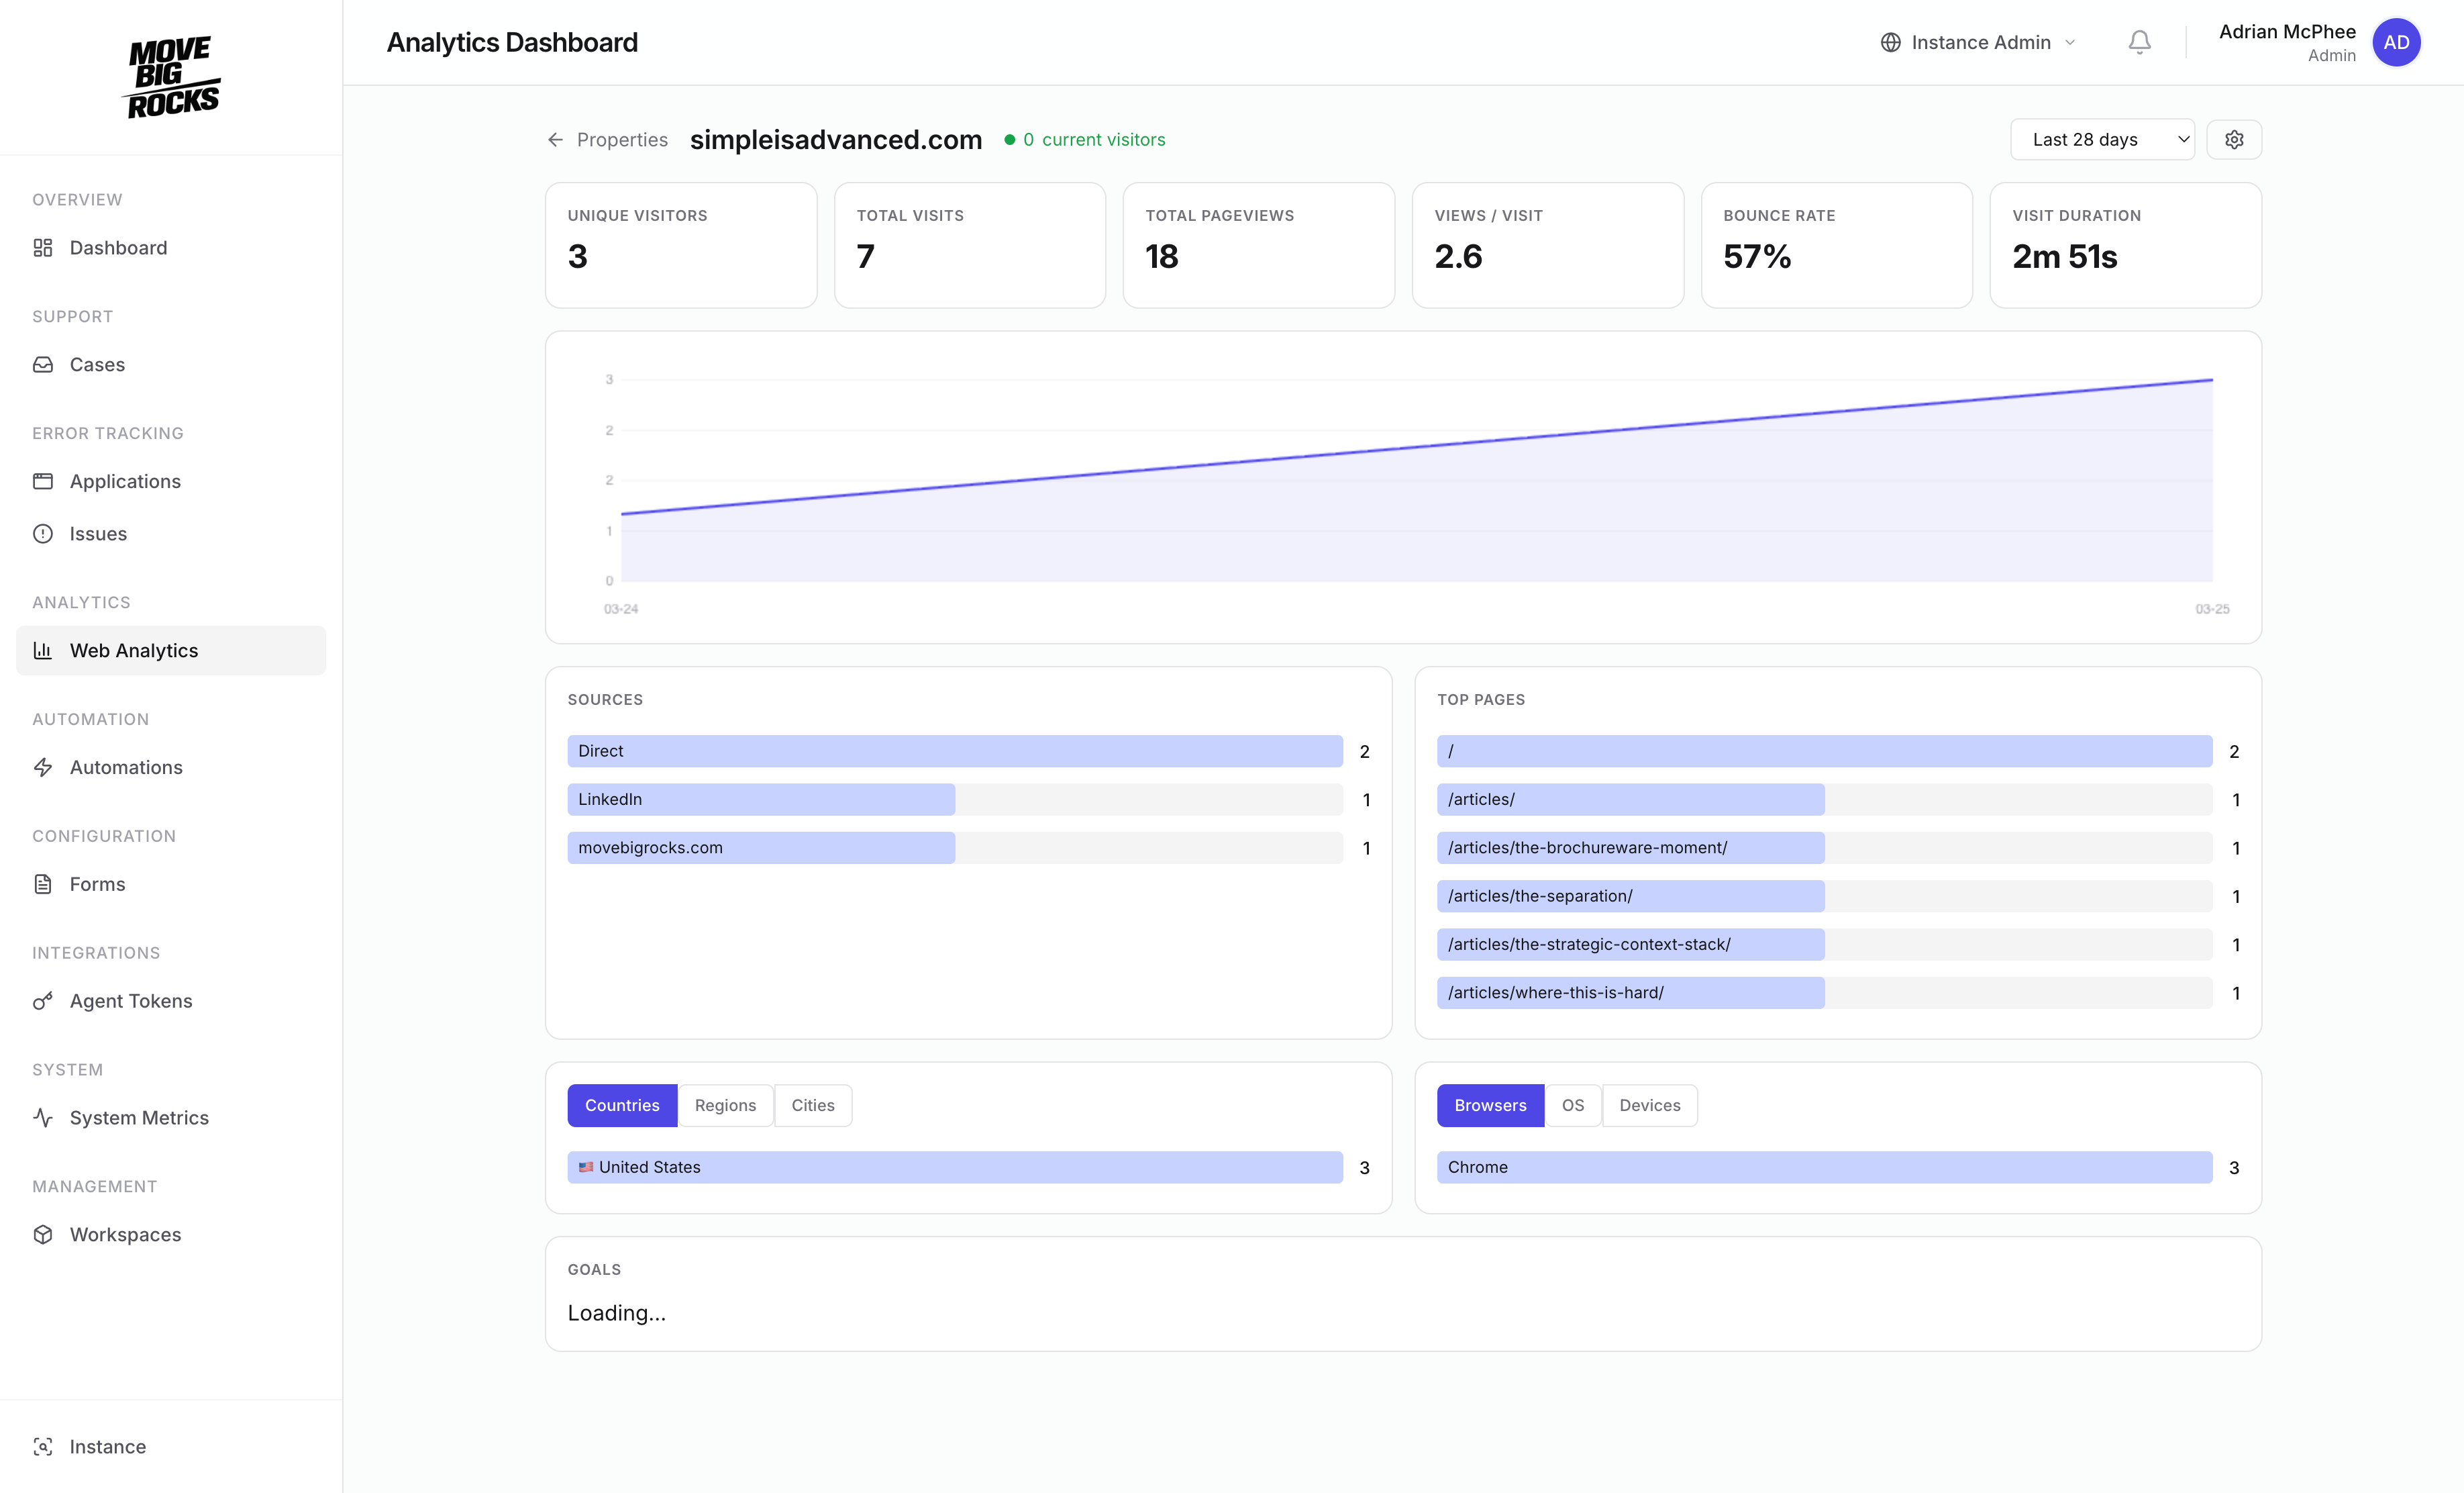The width and height of the screenshot is (2464, 1493).
Task: Click the System Metrics pulse icon
Action: pos(43,1118)
